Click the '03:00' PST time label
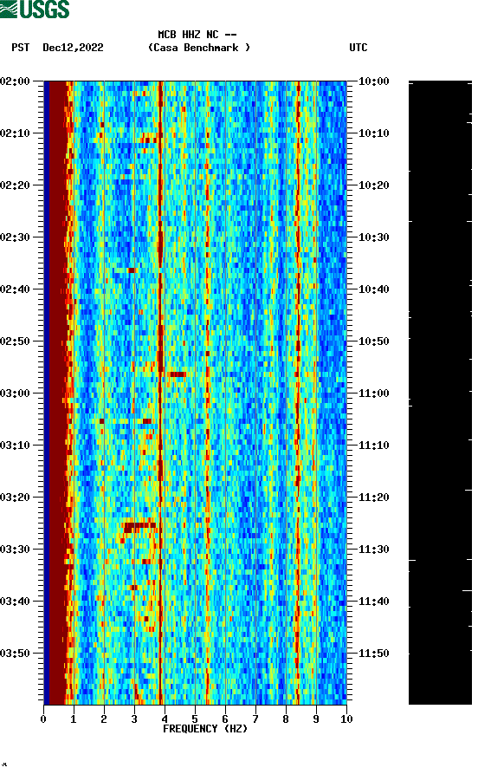 [x=15, y=394]
